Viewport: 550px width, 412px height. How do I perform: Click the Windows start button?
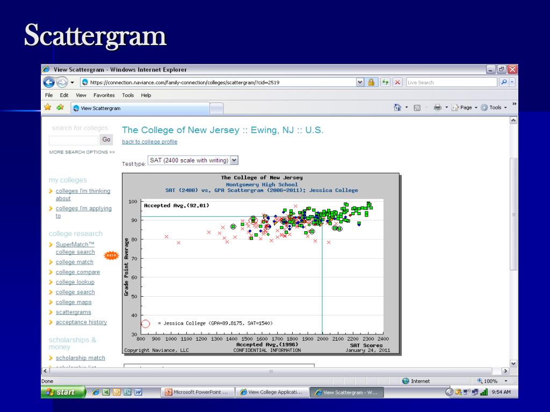63,392
